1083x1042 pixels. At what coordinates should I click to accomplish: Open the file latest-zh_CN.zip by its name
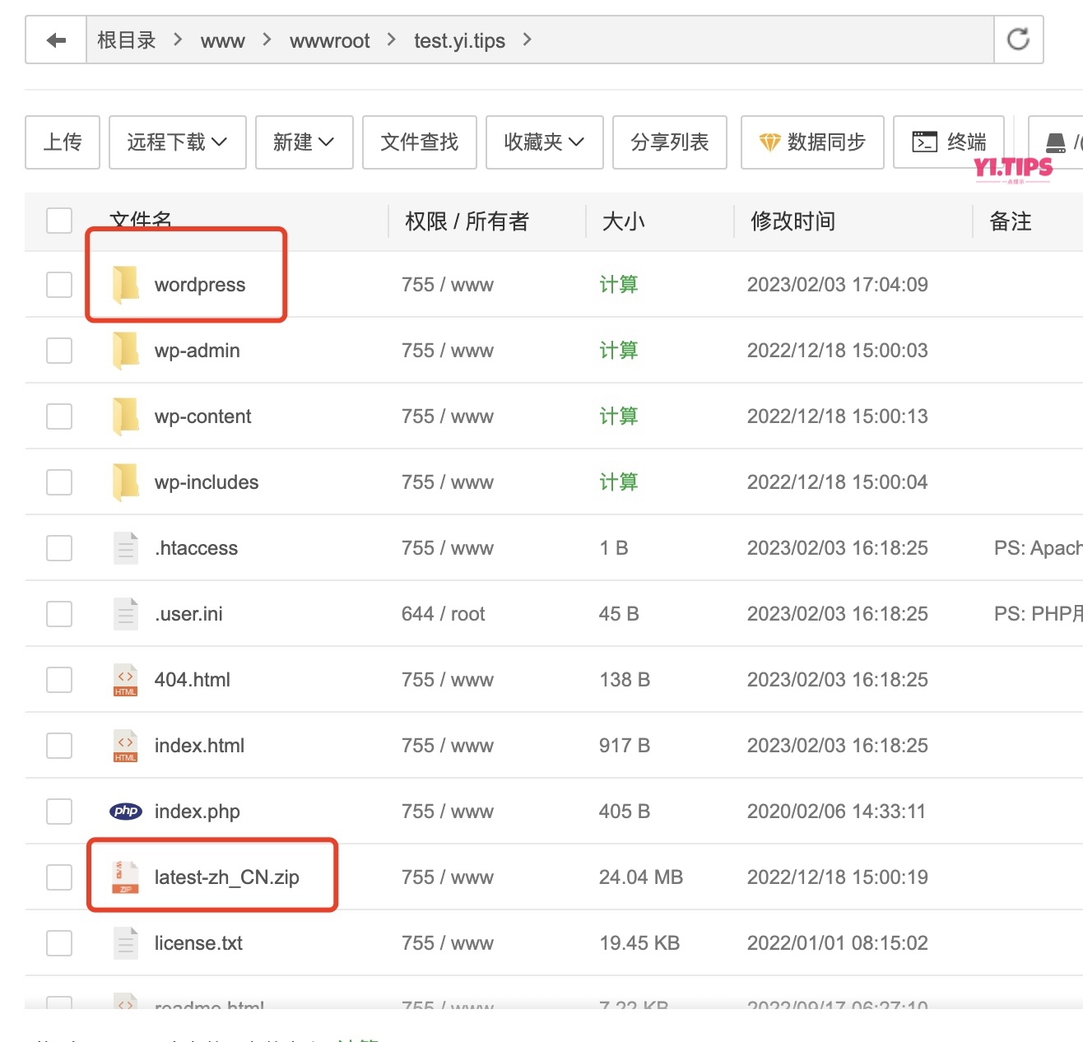click(226, 876)
